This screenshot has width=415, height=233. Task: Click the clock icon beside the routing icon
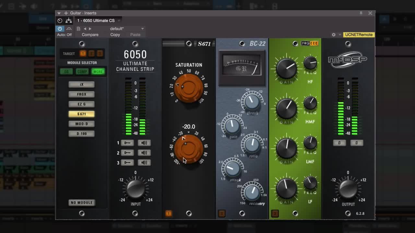(x=60, y=21)
